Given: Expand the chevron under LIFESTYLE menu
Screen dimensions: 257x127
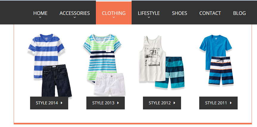Looking at the screenshot, I should tap(149, 17).
